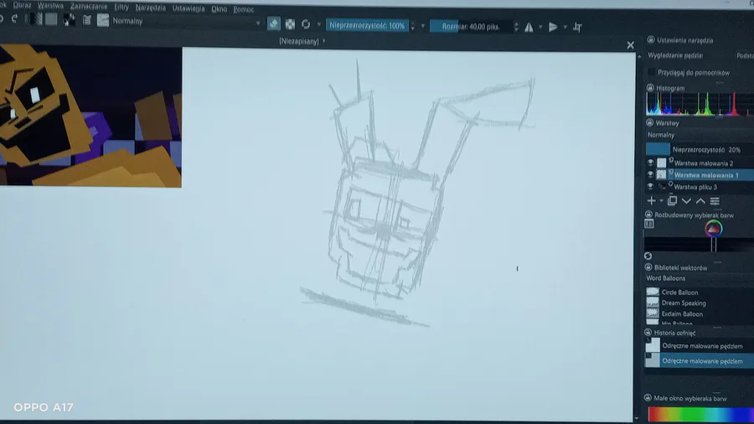The height and width of the screenshot is (424, 754).
Task: Toggle vertical mirror tool
Action: 553,27
